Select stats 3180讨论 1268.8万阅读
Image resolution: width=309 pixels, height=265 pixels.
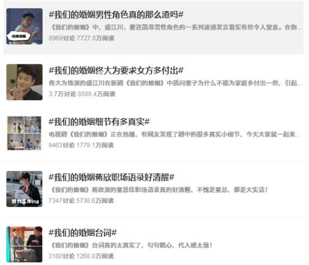[81, 256]
